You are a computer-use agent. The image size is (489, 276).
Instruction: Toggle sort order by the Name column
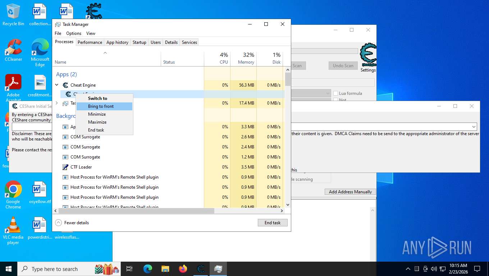[107, 59]
